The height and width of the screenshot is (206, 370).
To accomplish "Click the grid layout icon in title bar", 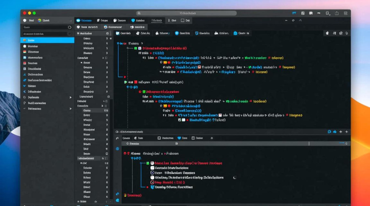I will (303, 13).
